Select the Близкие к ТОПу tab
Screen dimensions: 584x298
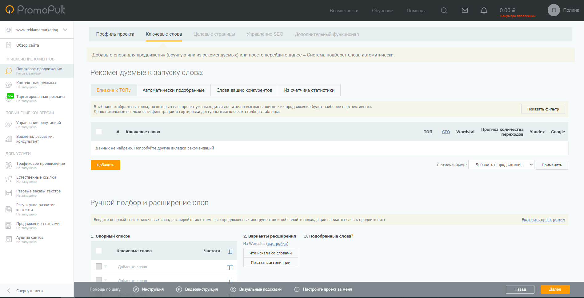pos(114,90)
